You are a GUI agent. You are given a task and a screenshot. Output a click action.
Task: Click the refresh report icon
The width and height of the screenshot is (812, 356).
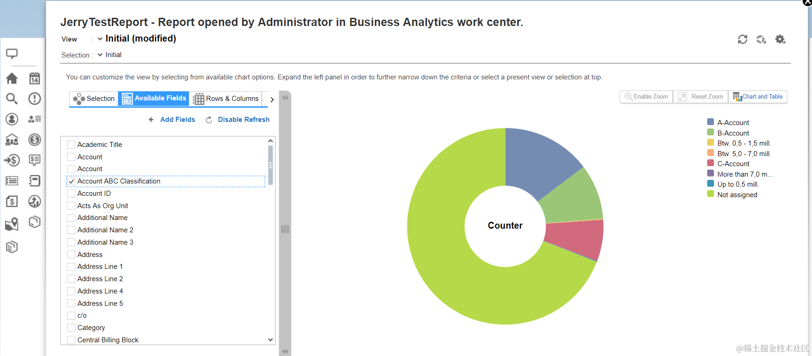(742, 39)
